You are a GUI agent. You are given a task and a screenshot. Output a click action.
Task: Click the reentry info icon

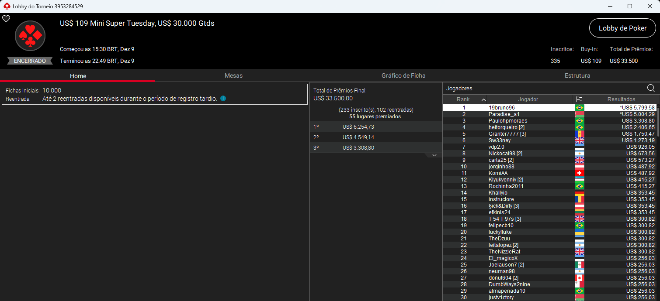pos(223,99)
